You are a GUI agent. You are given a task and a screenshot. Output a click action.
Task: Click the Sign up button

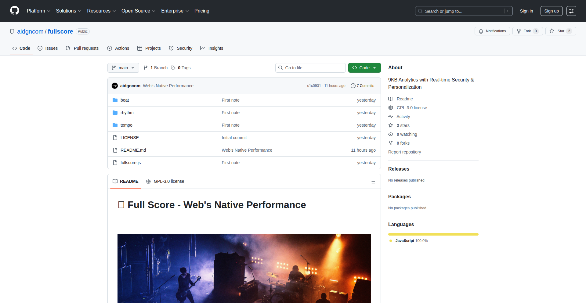coord(551,11)
